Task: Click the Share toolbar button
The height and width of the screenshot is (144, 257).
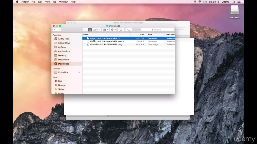Action: (121, 29)
